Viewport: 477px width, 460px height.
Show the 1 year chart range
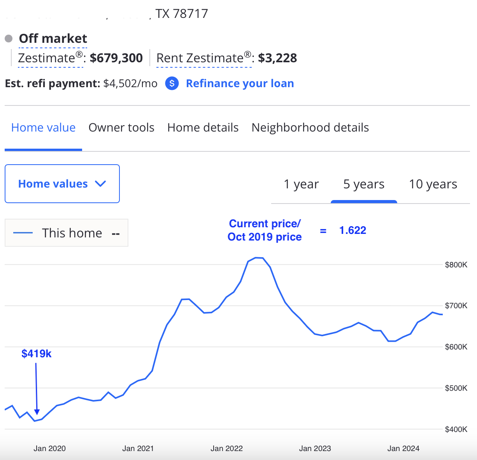pos(301,184)
